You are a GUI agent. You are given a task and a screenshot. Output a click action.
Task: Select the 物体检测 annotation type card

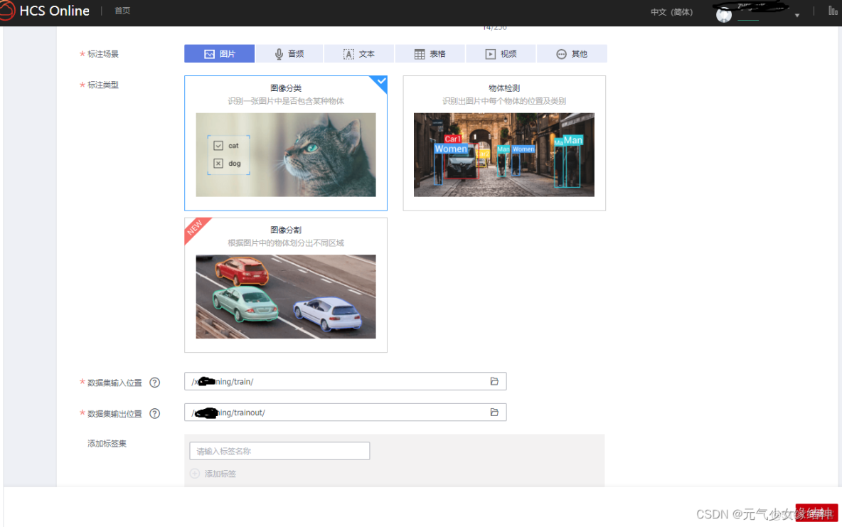(x=504, y=142)
